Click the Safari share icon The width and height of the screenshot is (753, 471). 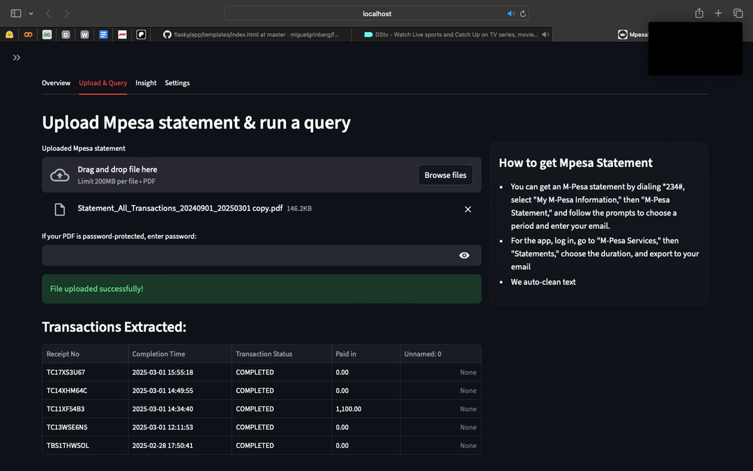tap(699, 13)
